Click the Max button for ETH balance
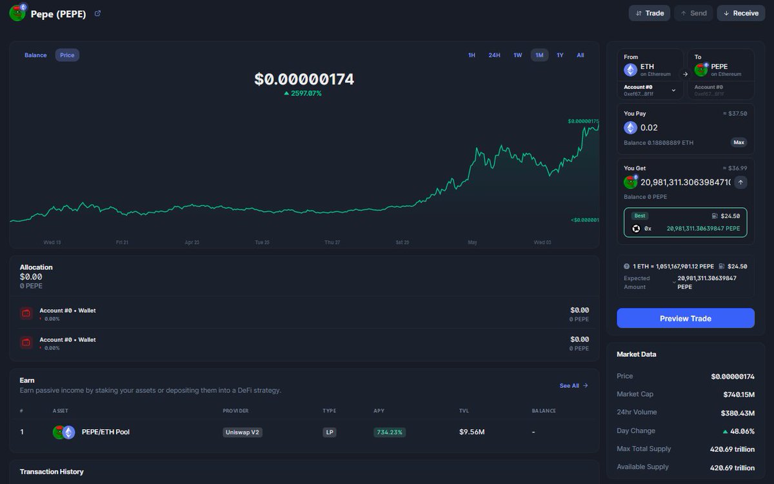The width and height of the screenshot is (774, 484). [739, 142]
